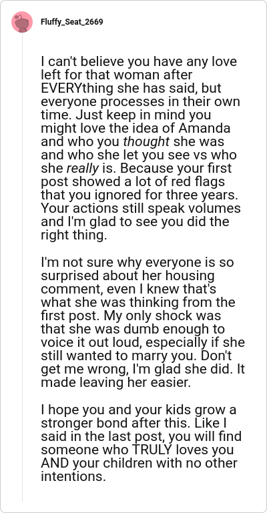The image size is (267, 513).
Task: Select the final word "intentions."
Action: coord(73,477)
